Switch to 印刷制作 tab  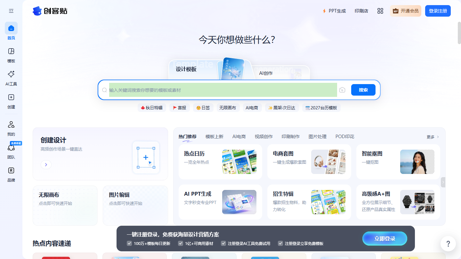(291, 137)
